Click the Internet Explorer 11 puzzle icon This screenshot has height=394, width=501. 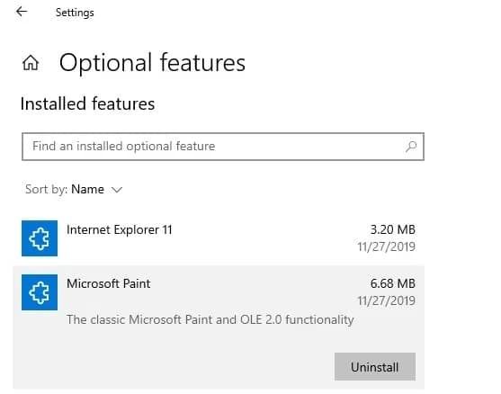click(x=40, y=238)
